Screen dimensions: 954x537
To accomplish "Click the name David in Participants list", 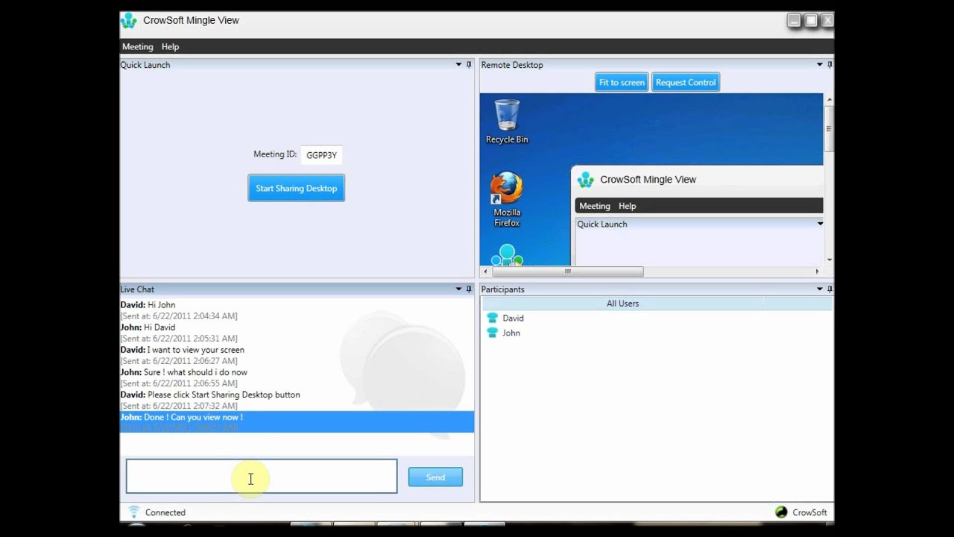I will (x=513, y=318).
